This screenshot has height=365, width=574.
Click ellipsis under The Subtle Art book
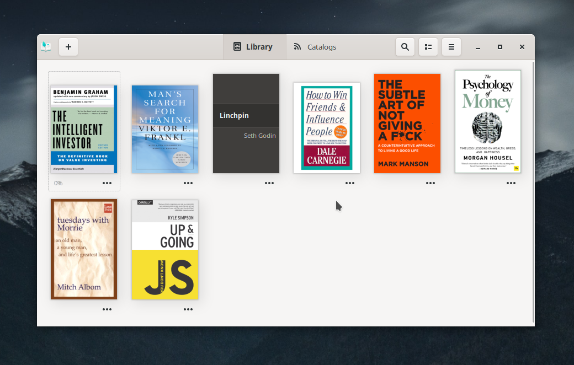coord(431,183)
